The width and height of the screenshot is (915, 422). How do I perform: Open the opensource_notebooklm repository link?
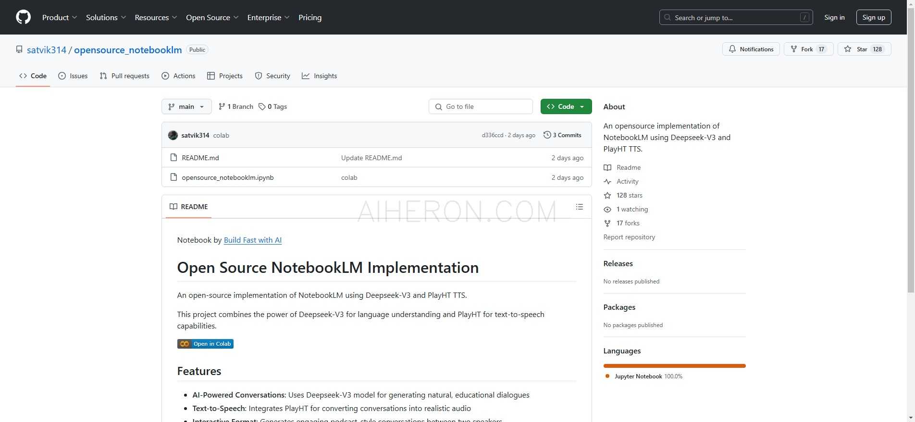click(128, 50)
